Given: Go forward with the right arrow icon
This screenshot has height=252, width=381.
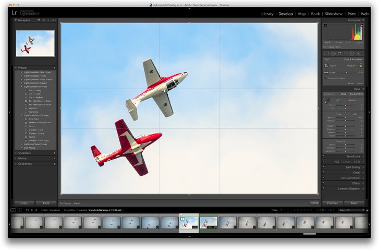Looking at the screenshot, I should [36, 210].
